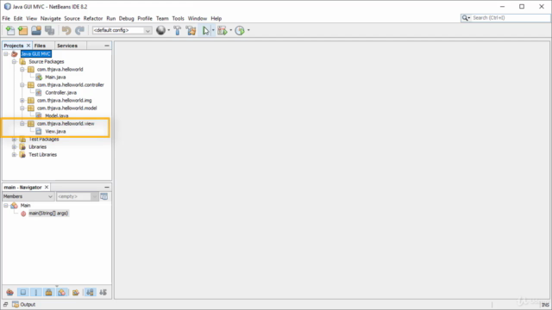Select main(String[] args) in Navigator
The height and width of the screenshot is (310, 552).
click(x=48, y=214)
